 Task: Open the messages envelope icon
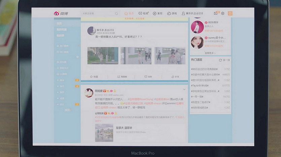[216, 13]
